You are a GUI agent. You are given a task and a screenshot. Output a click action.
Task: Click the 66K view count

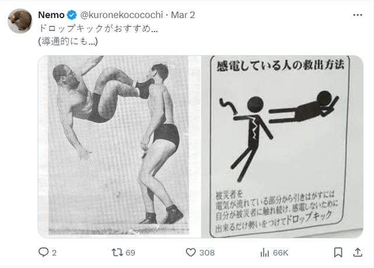pyautogui.click(x=280, y=252)
